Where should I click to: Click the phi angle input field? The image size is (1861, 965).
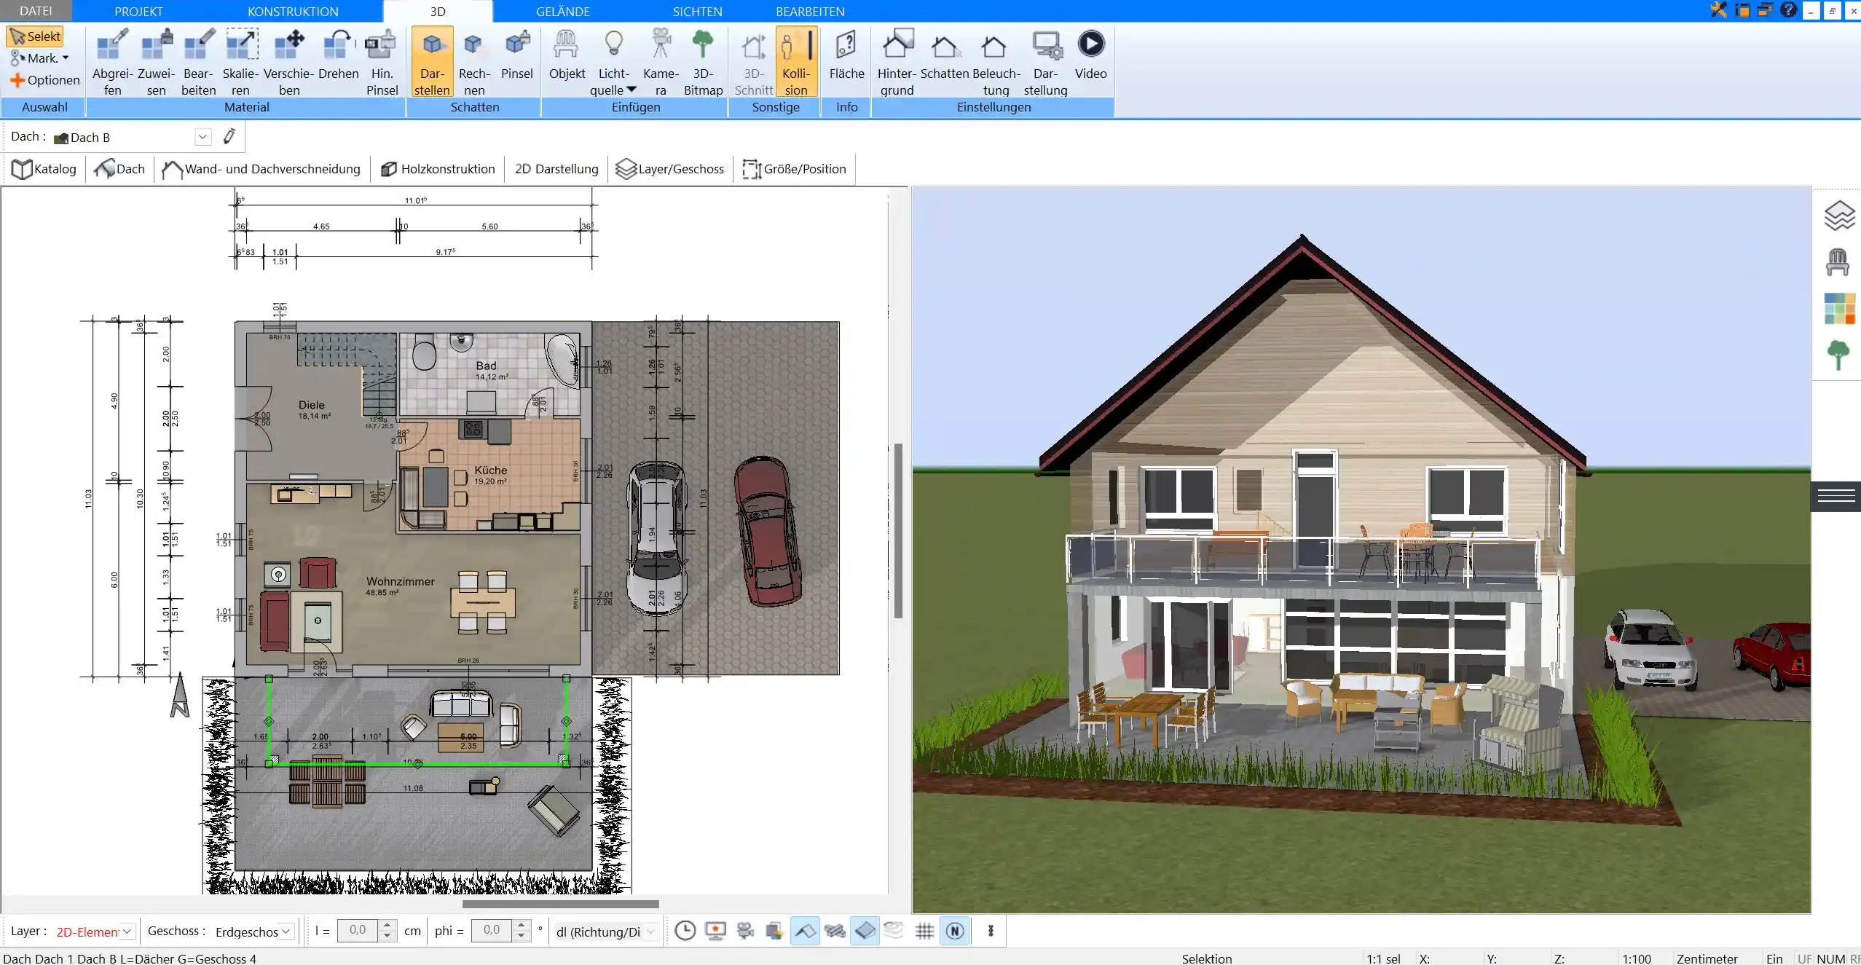492,930
